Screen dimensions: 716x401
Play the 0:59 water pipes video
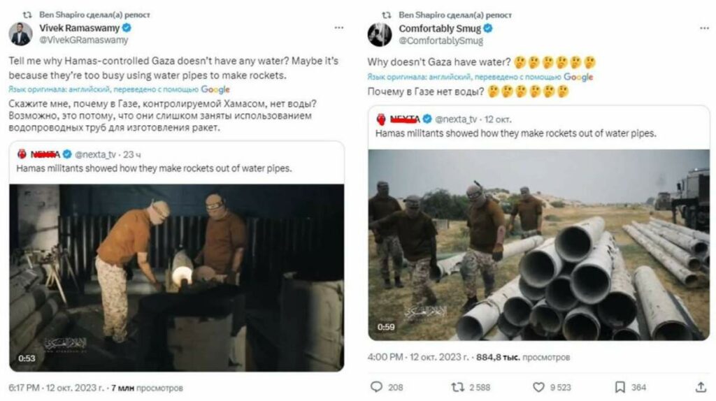[x=538, y=245]
